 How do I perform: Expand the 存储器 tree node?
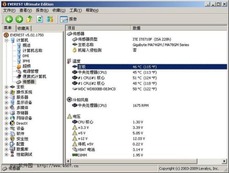(x=6, y=113)
